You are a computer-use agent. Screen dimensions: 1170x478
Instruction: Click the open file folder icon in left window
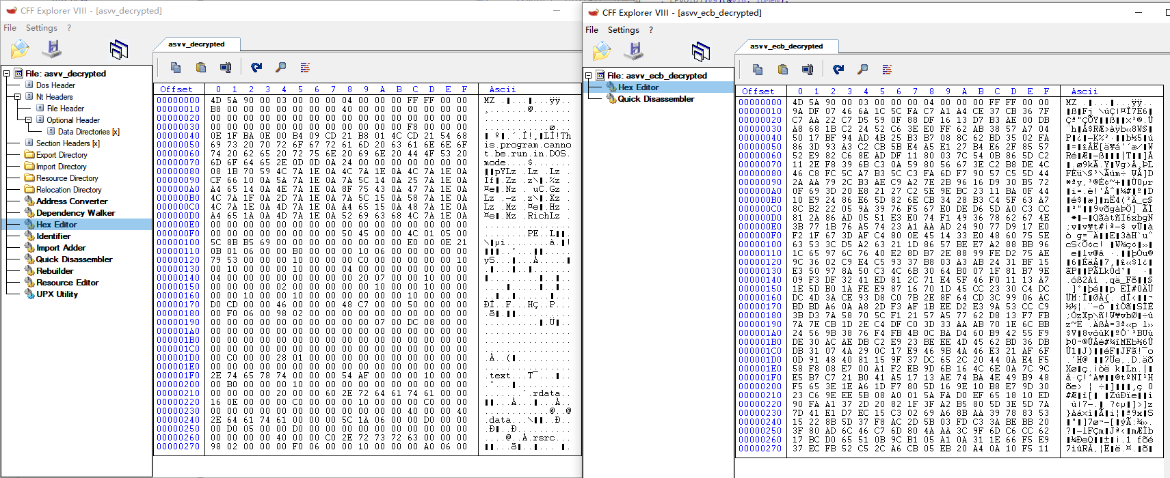pos(20,49)
